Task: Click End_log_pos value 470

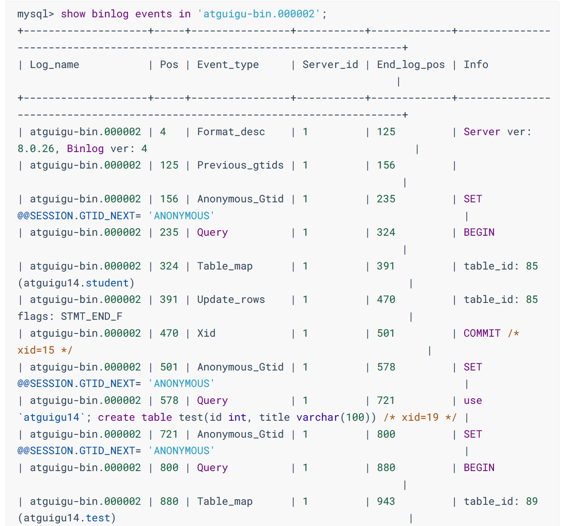Action: click(386, 300)
